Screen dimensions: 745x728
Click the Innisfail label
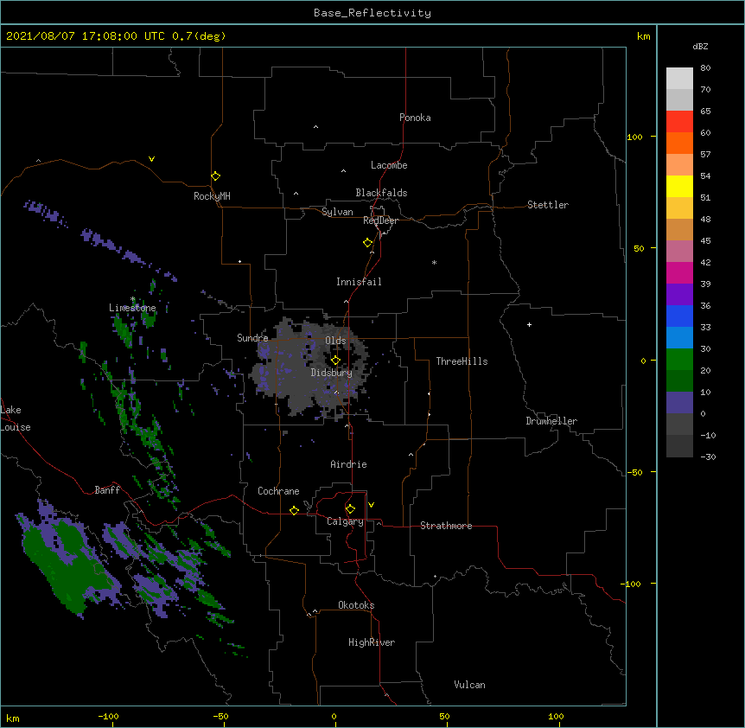[359, 282]
